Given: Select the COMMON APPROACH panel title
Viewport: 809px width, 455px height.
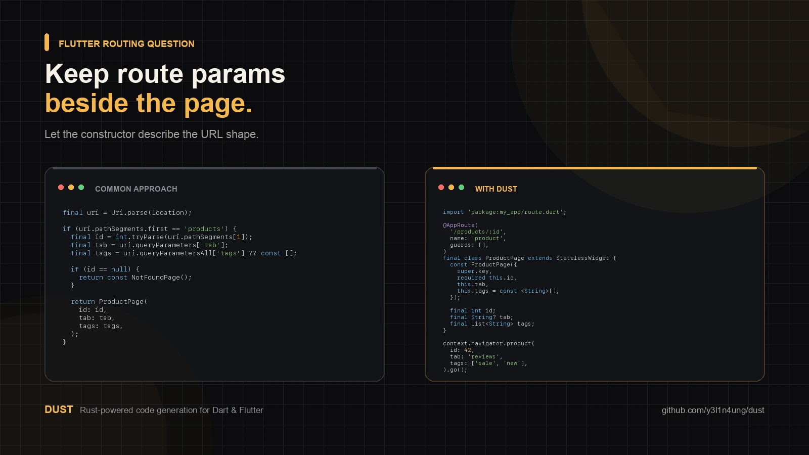Looking at the screenshot, I should pyautogui.click(x=136, y=189).
